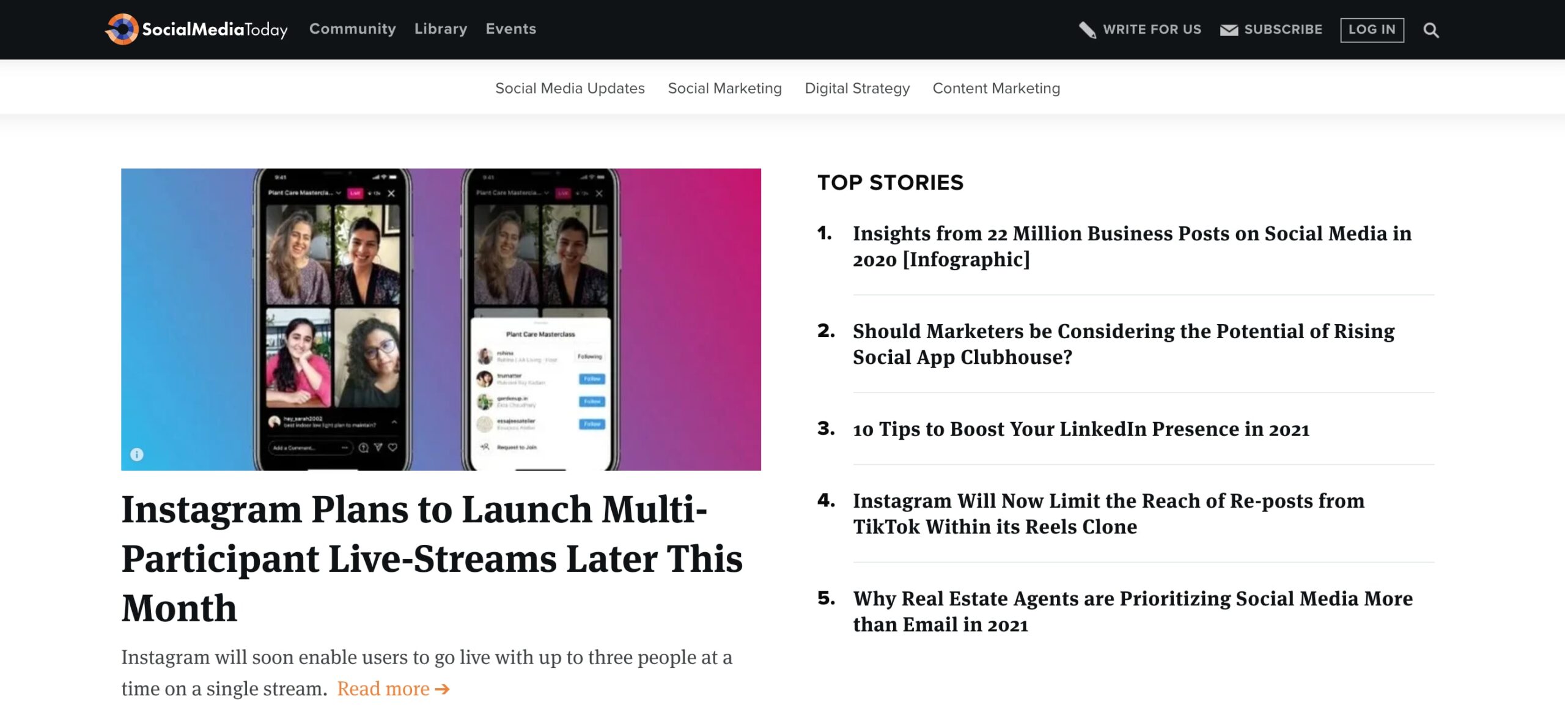Click the LOG IN button

coord(1372,30)
